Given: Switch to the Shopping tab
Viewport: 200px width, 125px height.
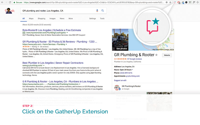Looking at the screenshot, I should coord(41,18).
